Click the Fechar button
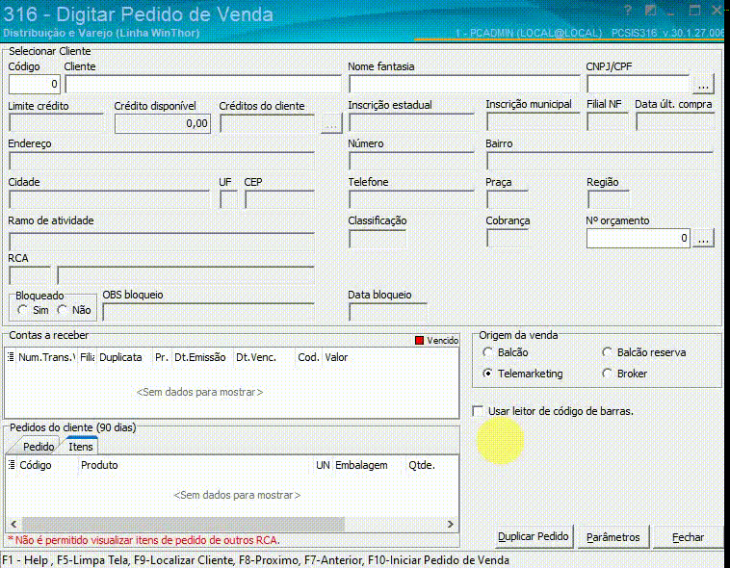The image size is (730, 568). click(x=688, y=537)
